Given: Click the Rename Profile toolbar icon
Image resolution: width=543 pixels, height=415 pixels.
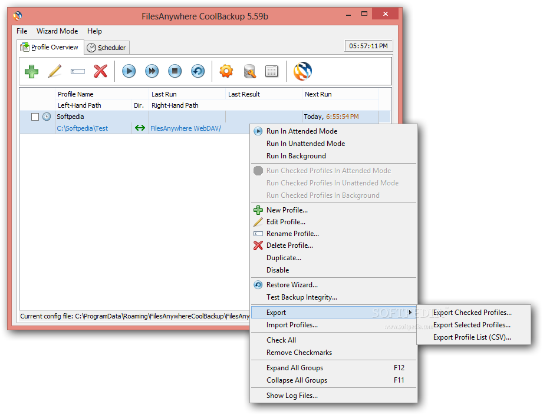Looking at the screenshot, I should [x=78, y=71].
